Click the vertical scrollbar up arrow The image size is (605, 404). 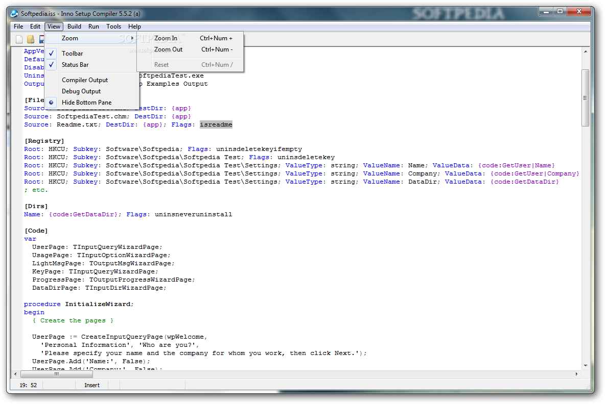(x=585, y=51)
